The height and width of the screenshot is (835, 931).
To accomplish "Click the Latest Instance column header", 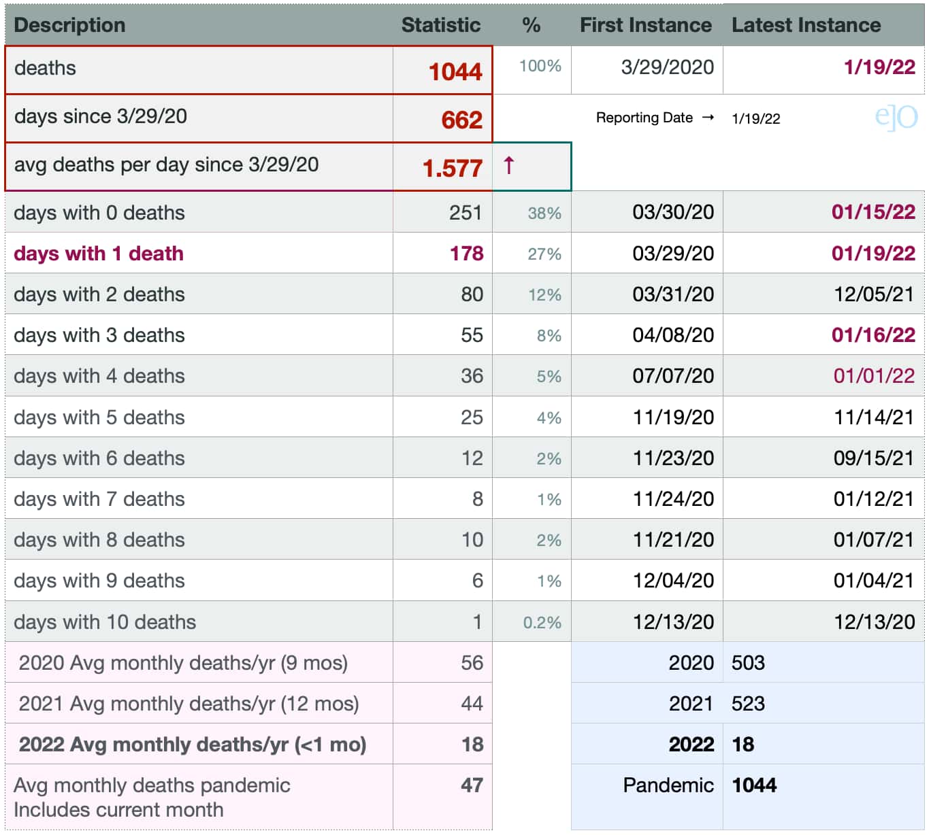I will pyautogui.click(x=806, y=25).
